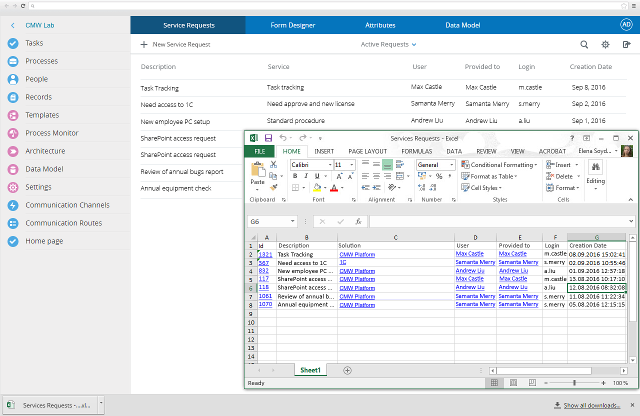Toggle Middle Align in Alignment group

tap(376, 164)
